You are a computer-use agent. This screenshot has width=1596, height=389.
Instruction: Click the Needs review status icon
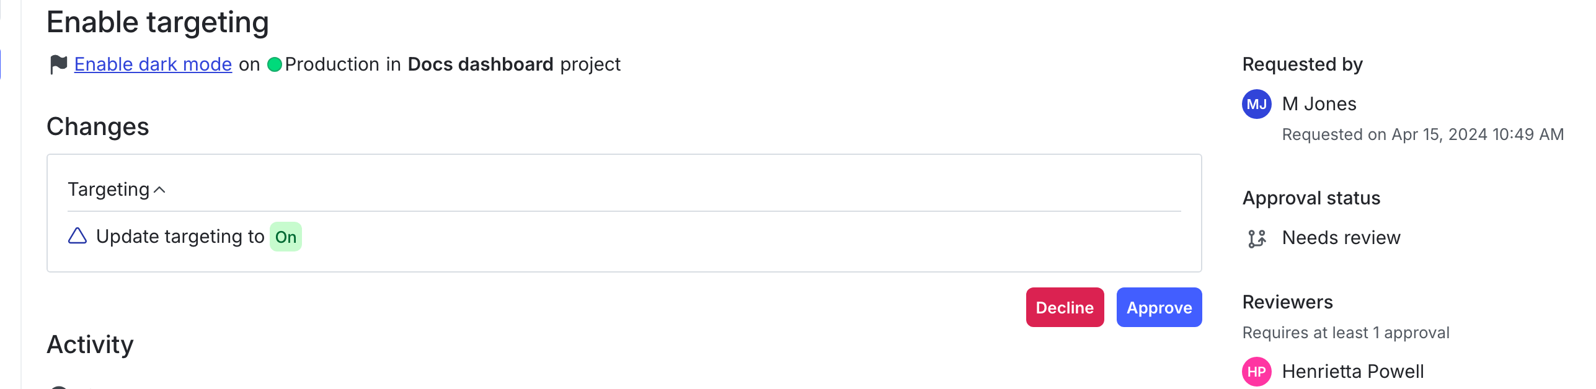(1256, 237)
